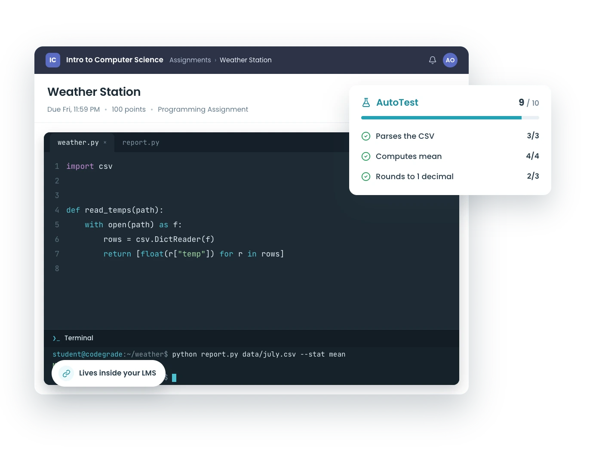Click check icon beside Computes mean

[x=366, y=156]
